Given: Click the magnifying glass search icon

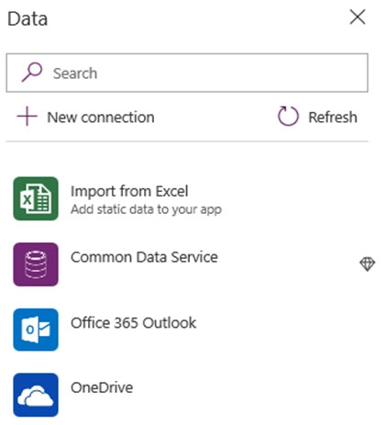Looking at the screenshot, I should pos(32,73).
